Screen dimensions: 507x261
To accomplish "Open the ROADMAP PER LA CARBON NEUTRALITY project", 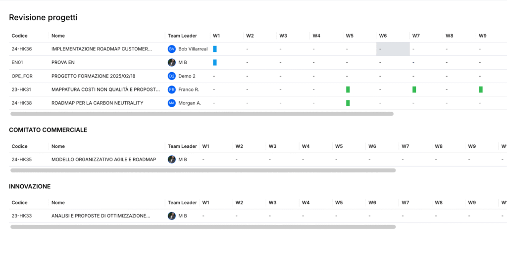I will click(97, 103).
